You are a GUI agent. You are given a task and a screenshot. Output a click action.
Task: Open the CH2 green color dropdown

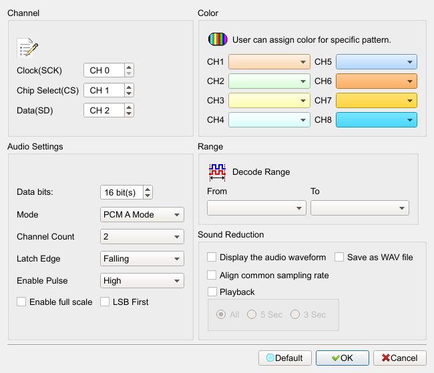tap(269, 81)
